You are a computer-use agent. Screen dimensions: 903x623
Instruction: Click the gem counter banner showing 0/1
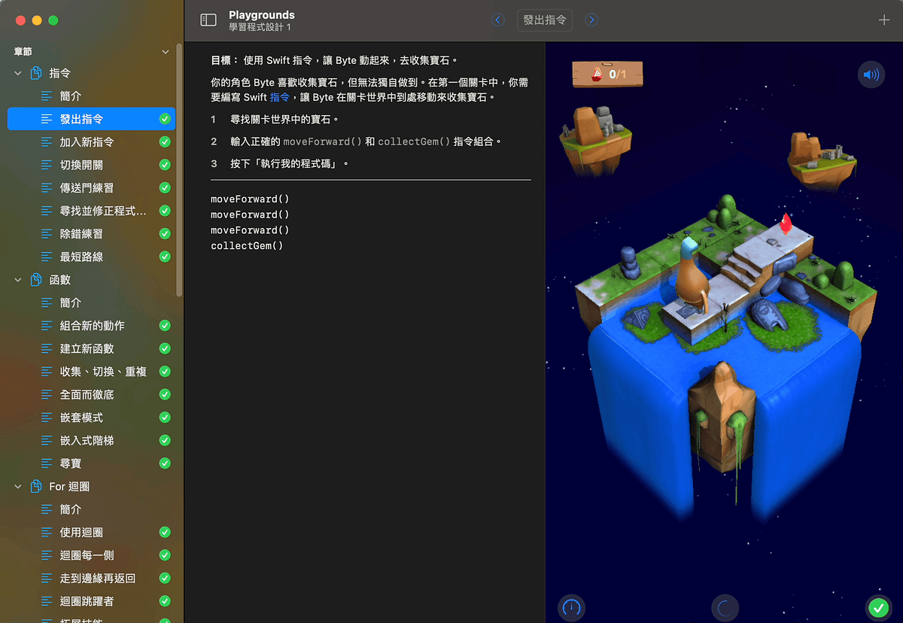[x=607, y=75]
